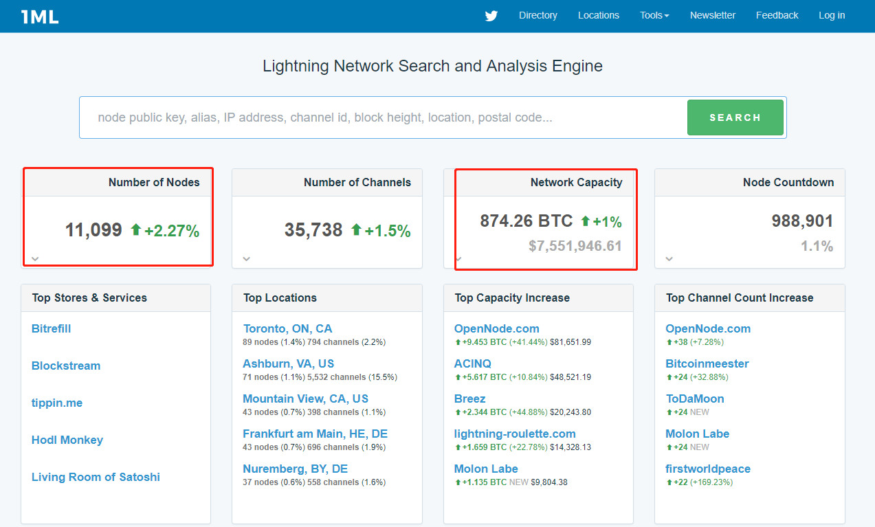Image resolution: width=875 pixels, height=527 pixels.
Task: Expand the Number of Channels card chevron
Action: click(246, 259)
